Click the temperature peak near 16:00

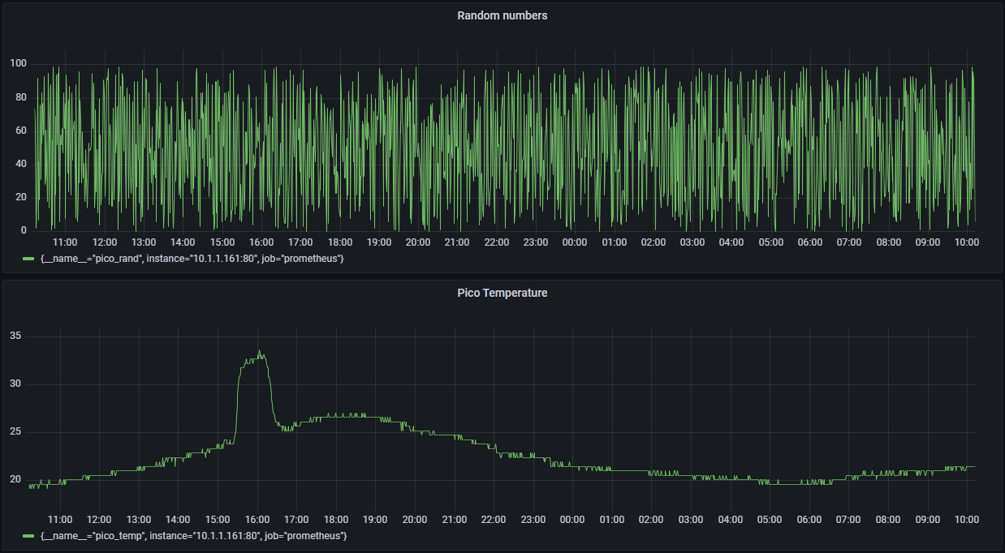[x=259, y=352]
